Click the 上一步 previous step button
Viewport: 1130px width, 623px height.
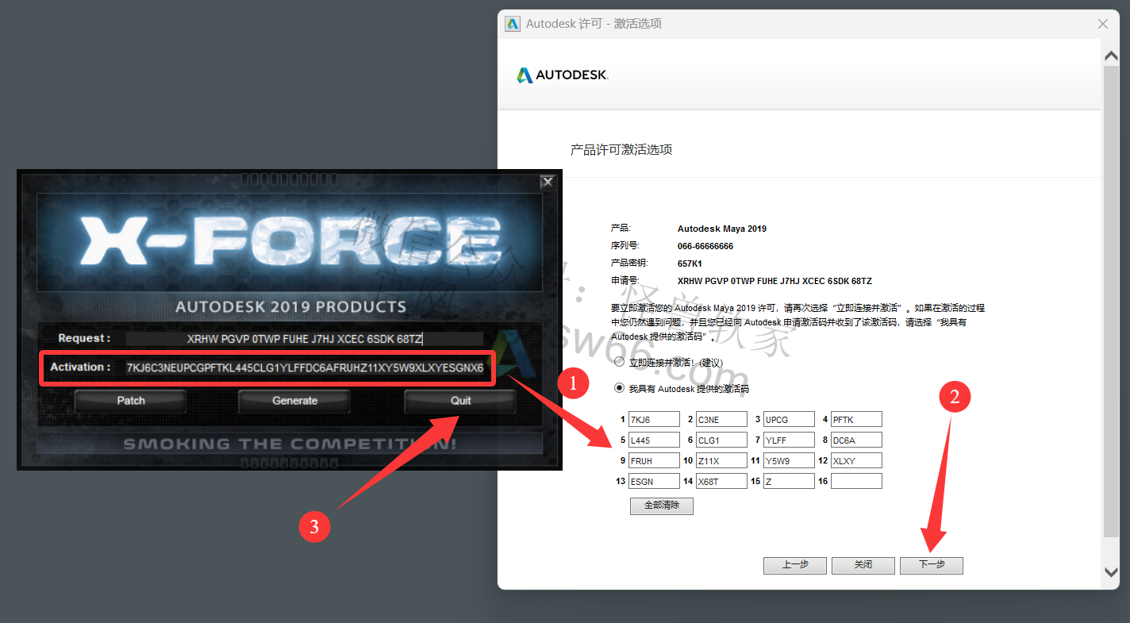[x=795, y=565]
